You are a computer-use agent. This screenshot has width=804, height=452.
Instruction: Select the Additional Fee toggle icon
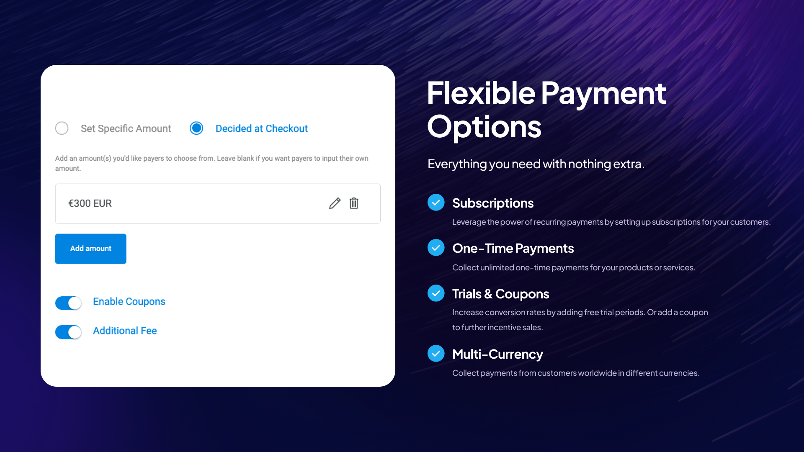(69, 331)
